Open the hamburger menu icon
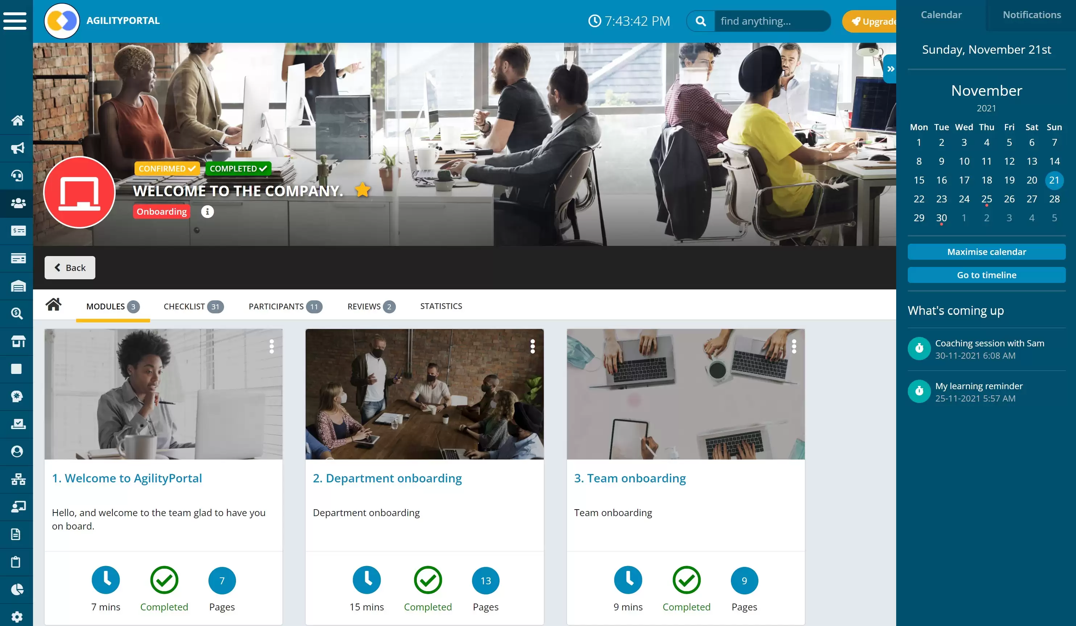1076x626 pixels. coord(15,21)
